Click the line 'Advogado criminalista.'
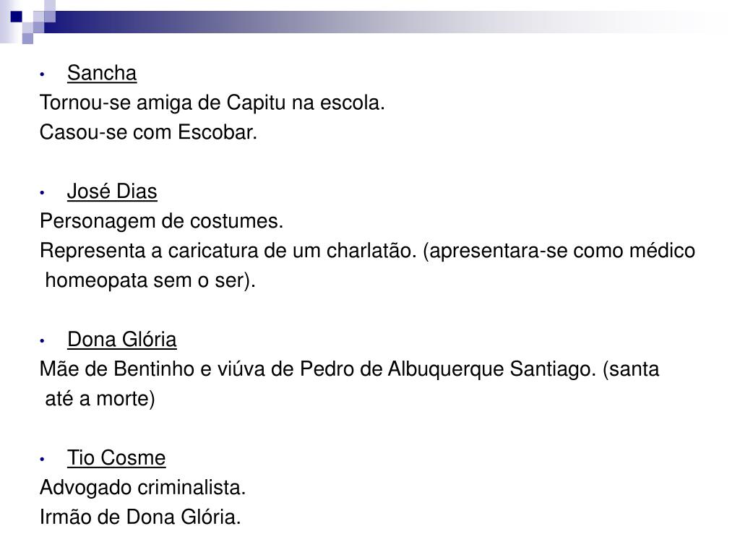Viewport: 740px width, 555px height. tap(142, 488)
